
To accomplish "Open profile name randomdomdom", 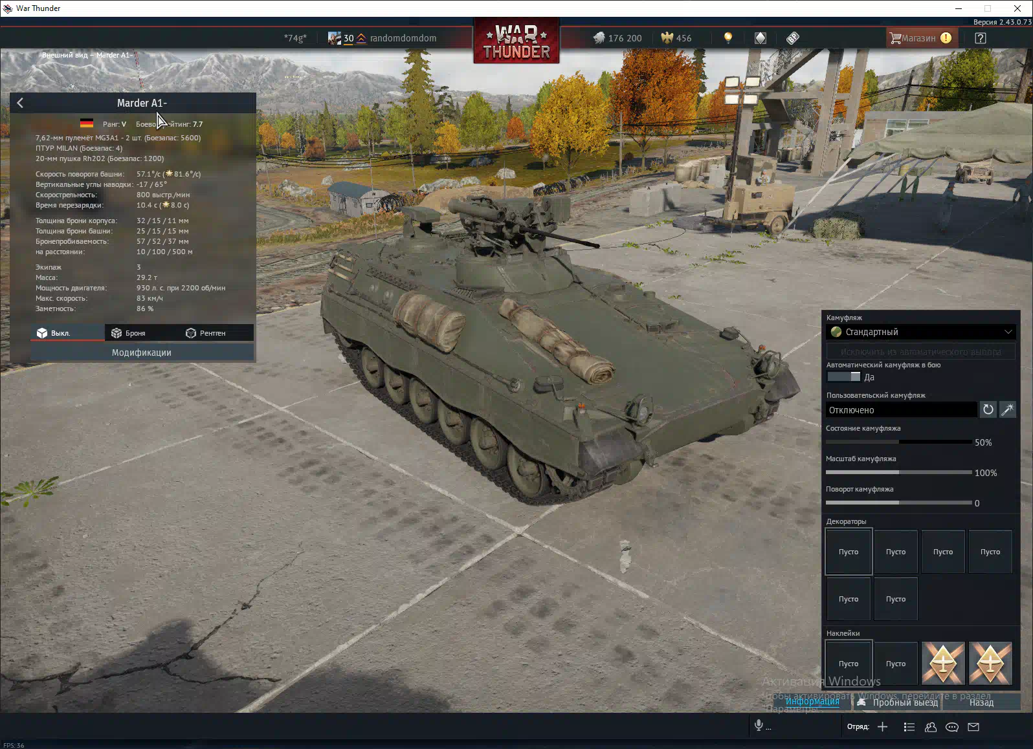I will tap(403, 38).
